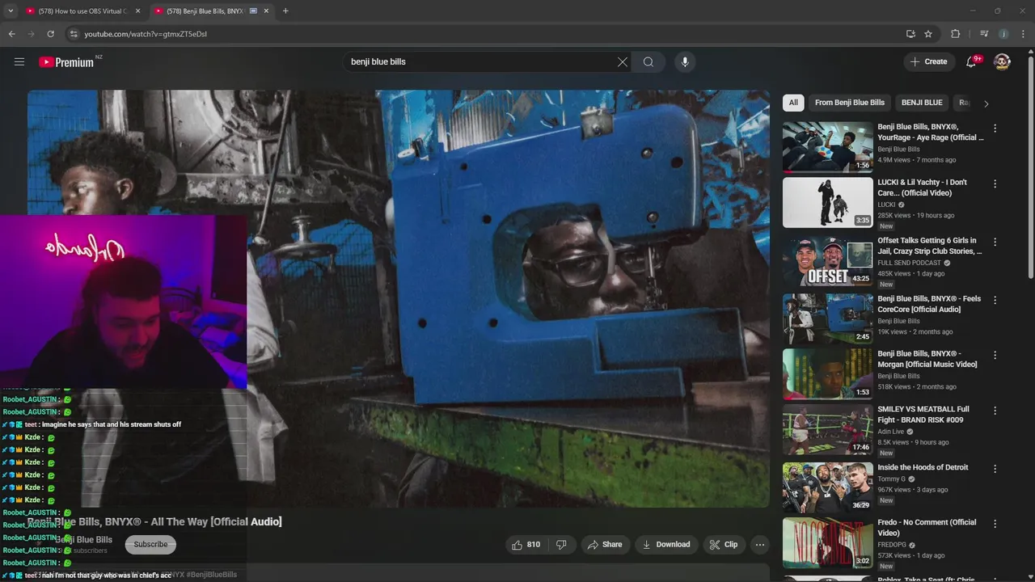Image resolution: width=1035 pixels, height=582 pixels.
Task: Open YouTube notifications bell
Action: pyautogui.click(x=972, y=61)
